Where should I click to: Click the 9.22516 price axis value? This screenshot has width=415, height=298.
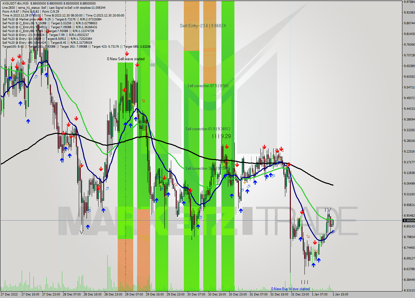pos(409,151)
